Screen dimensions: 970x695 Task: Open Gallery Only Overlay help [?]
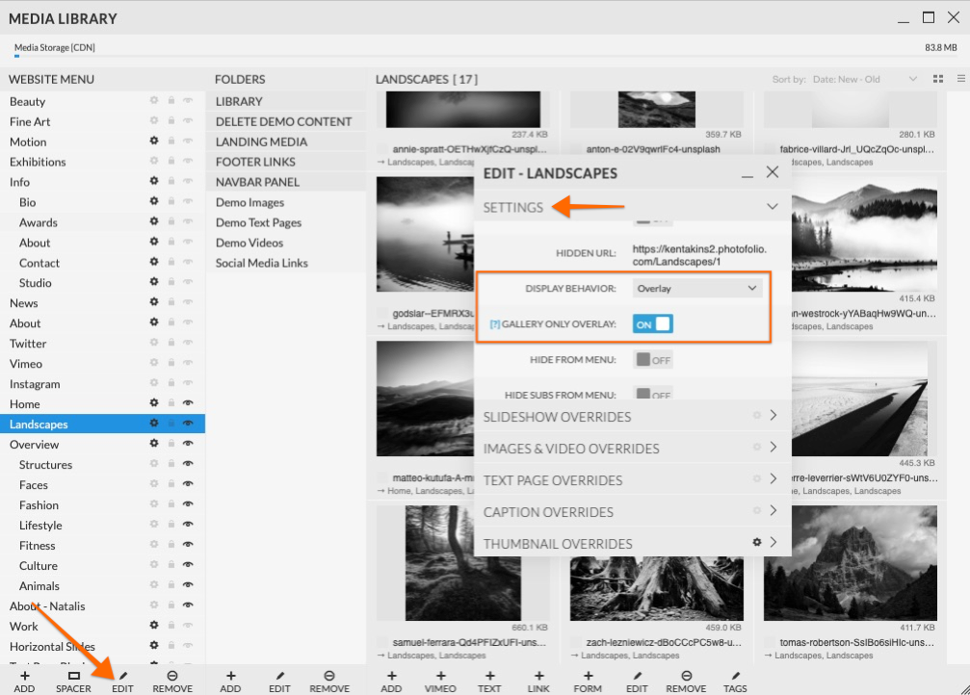pos(494,324)
